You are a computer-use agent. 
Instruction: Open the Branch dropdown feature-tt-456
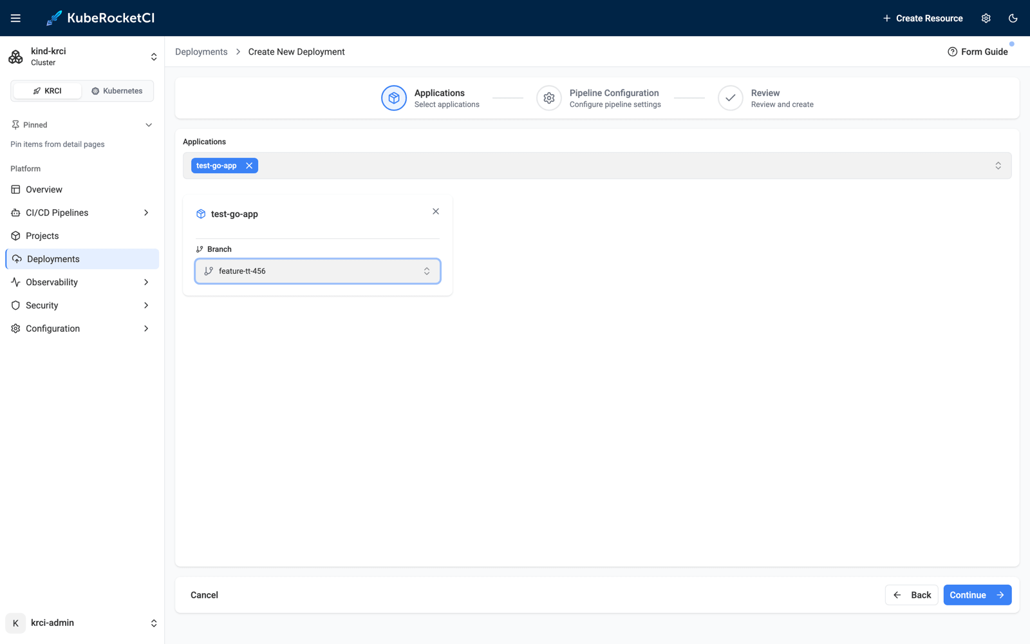pyautogui.click(x=317, y=271)
